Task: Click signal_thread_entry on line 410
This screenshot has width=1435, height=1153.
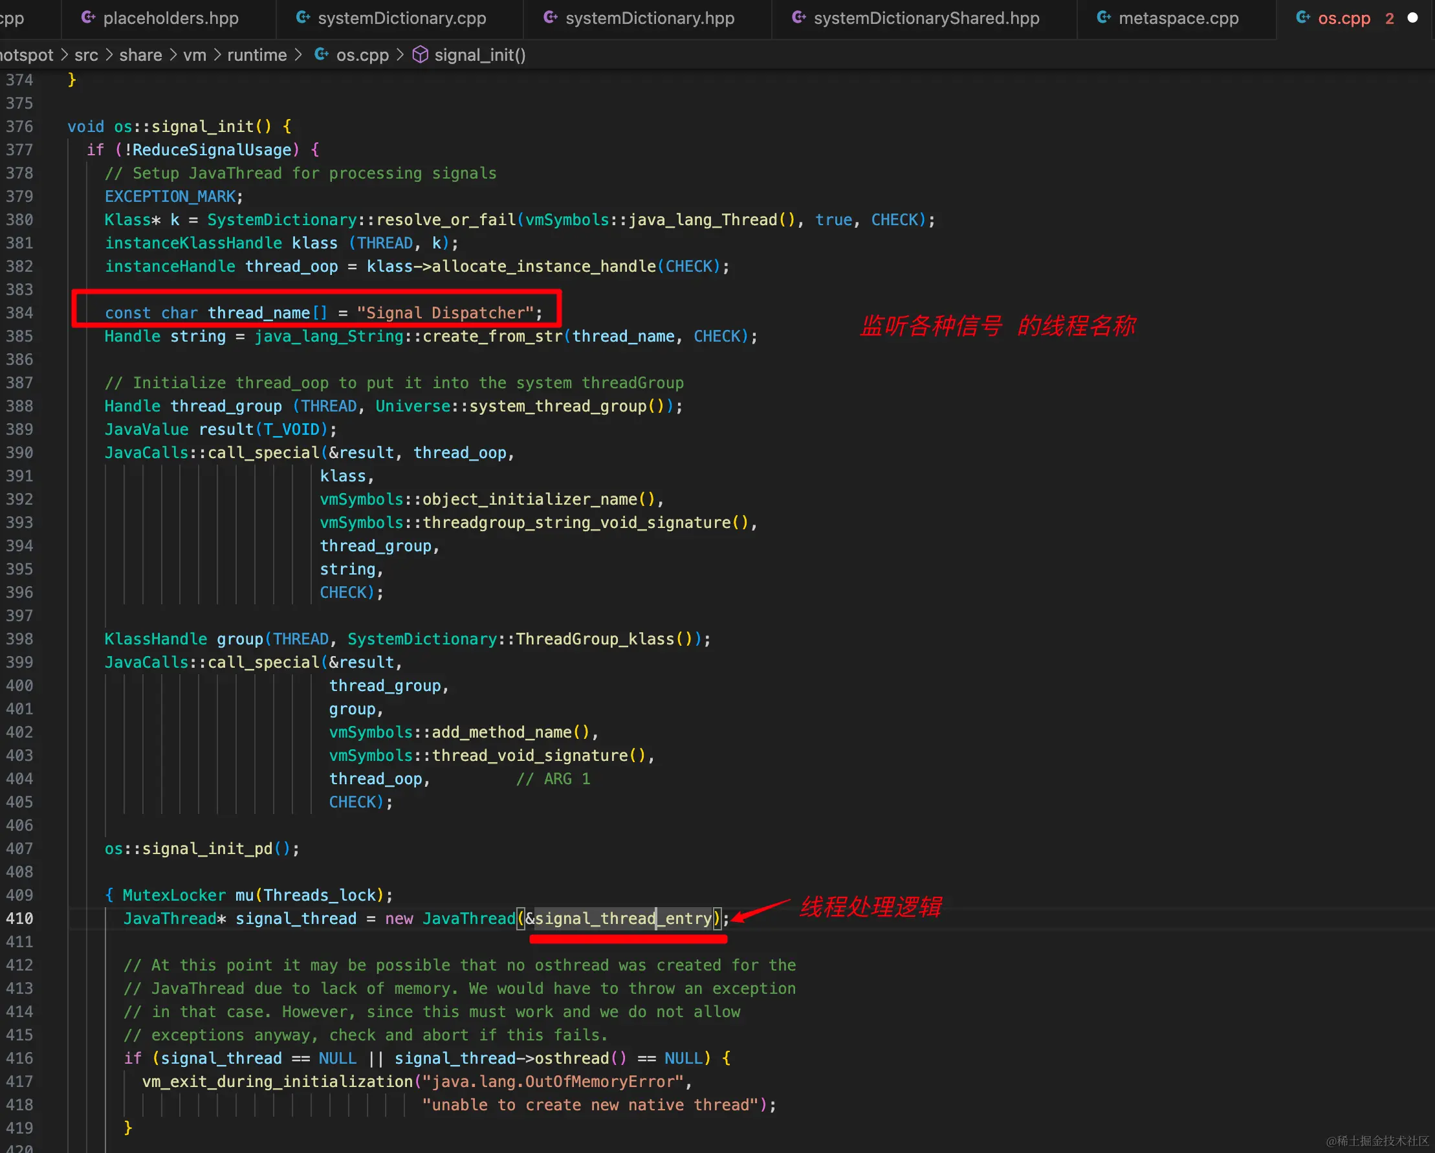Action: coord(623,919)
